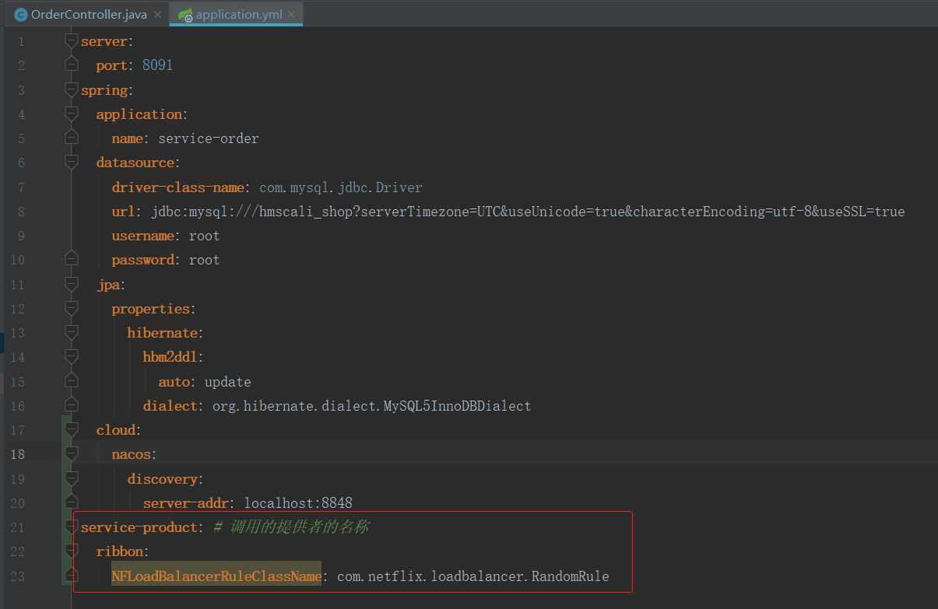Screen dimensions: 938x609
Task: Collapse the server block fold marker
Action: (x=72, y=41)
